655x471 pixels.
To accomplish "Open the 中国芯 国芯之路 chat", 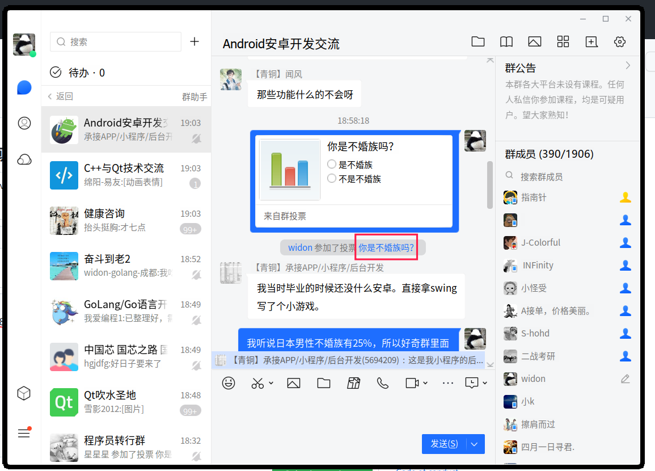I will pyautogui.click(x=126, y=357).
